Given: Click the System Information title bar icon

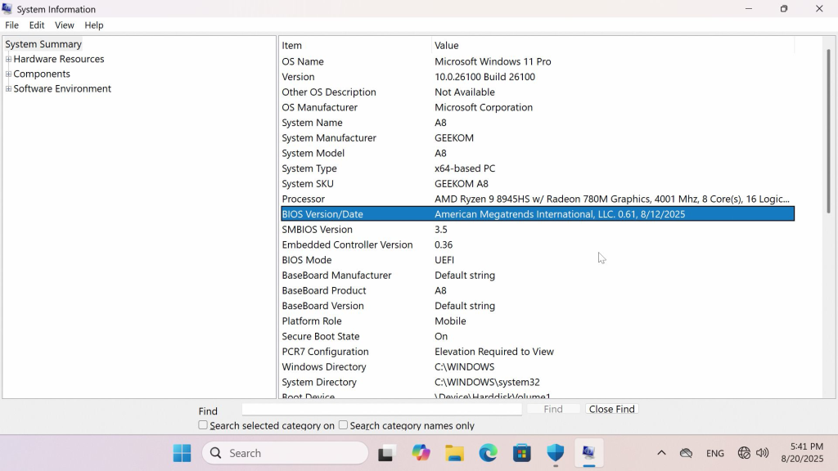Looking at the screenshot, I should click(7, 8).
